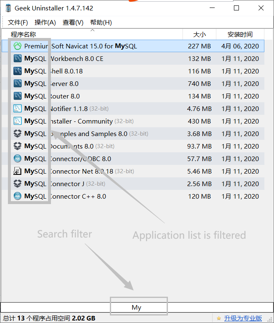The height and width of the screenshot is (323, 274).
Task: Click the MySQL Workbench 8.0 CE icon
Action: click(x=18, y=58)
